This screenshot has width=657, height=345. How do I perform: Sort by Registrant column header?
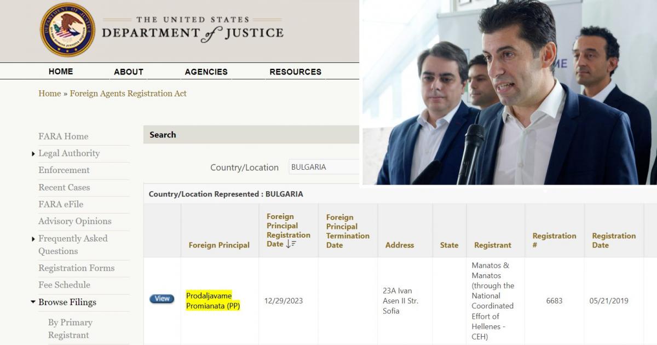click(x=493, y=245)
